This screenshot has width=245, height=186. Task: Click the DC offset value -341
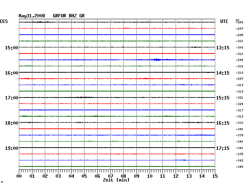tap(239, 148)
